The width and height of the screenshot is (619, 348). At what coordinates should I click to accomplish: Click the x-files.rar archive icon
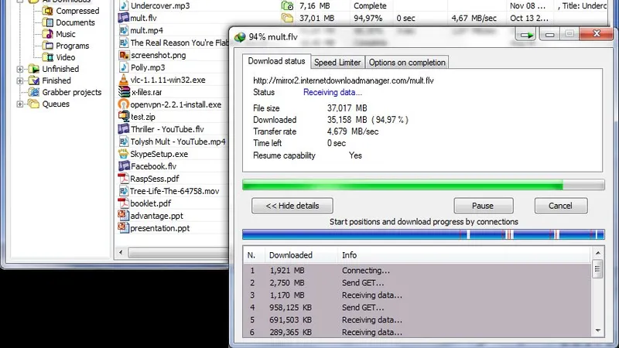pos(124,92)
